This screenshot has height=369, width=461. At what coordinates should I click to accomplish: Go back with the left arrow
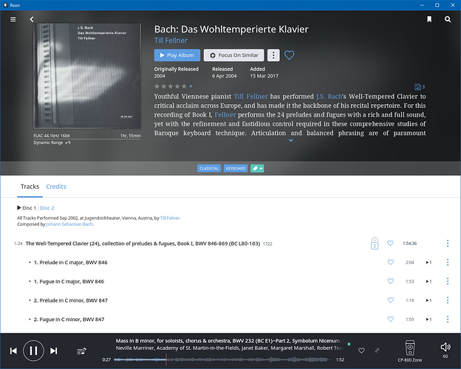(x=32, y=19)
